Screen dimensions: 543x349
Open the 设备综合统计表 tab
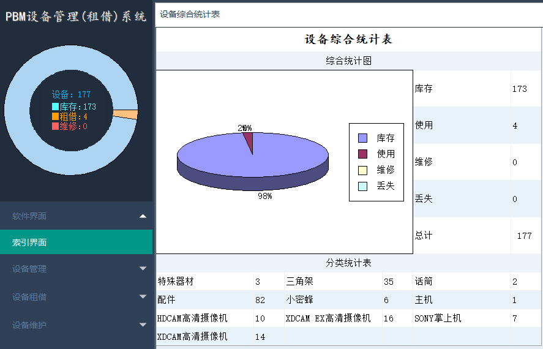(190, 14)
